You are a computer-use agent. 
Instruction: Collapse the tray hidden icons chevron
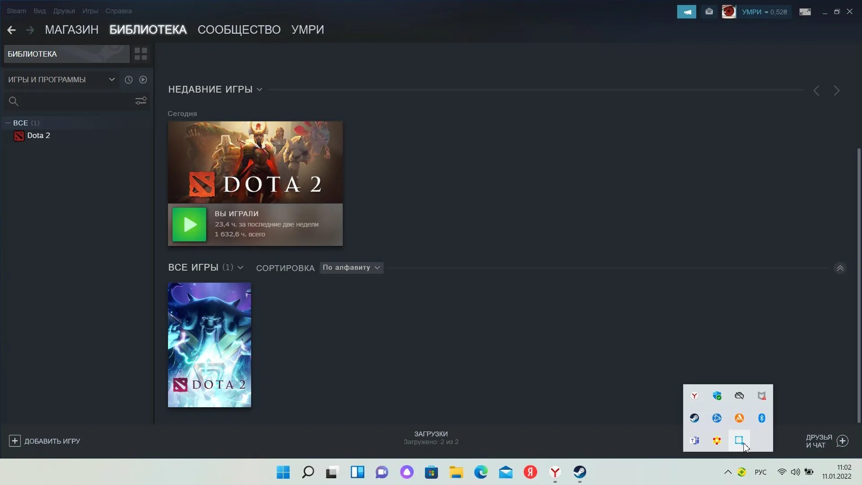pos(728,472)
